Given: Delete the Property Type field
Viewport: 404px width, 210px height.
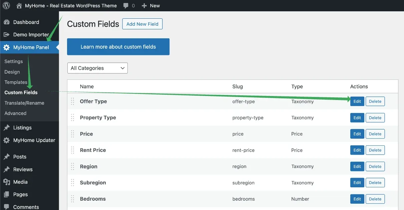Looking at the screenshot, I should tap(375, 118).
